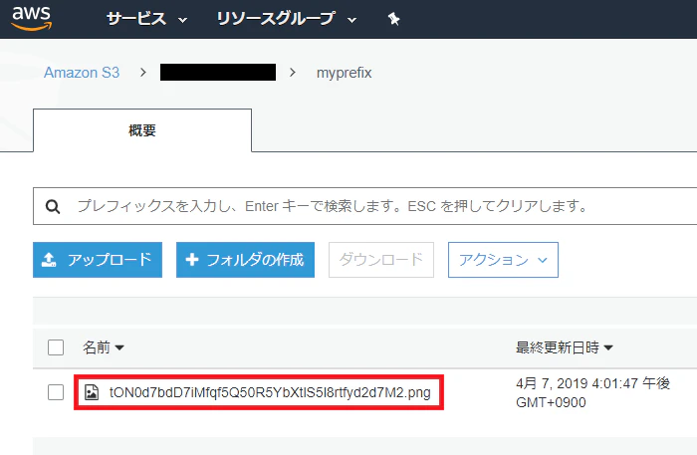Viewport: 697px width, 455px height.
Task: Click the 4月 7, 2019 4:01:47 timestamp
Action: tap(592, 392)
